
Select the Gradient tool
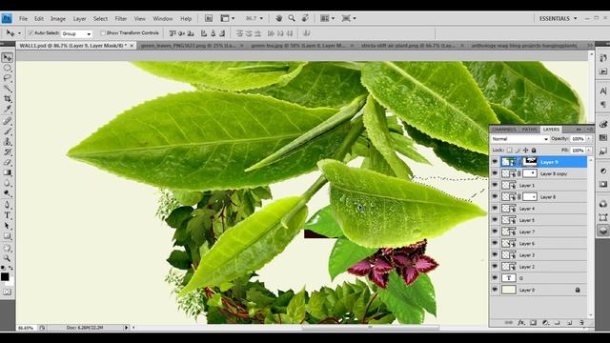[8, 172]
